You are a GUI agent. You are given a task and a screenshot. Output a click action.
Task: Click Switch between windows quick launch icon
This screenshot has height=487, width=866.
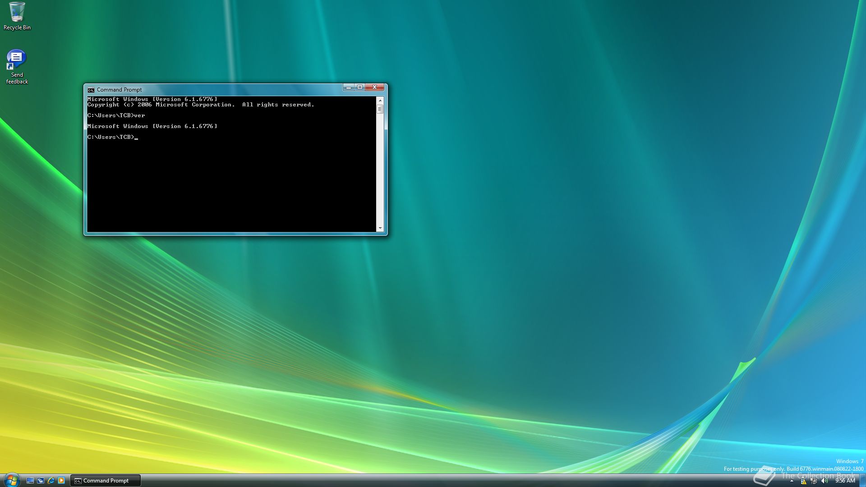coord(41,481)
